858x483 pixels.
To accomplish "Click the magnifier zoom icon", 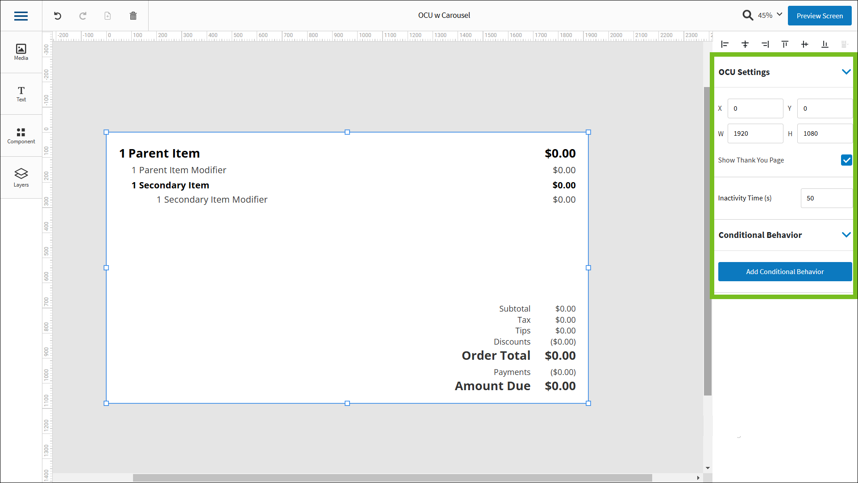I will coord(748,16).
